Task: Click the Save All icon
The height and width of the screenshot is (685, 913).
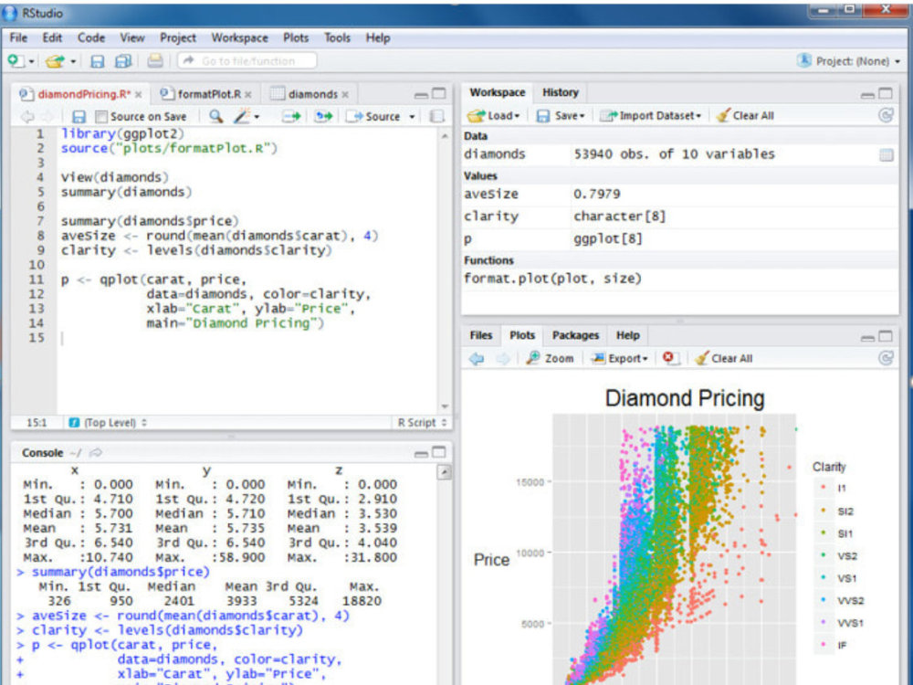Action: pos(123,61)
